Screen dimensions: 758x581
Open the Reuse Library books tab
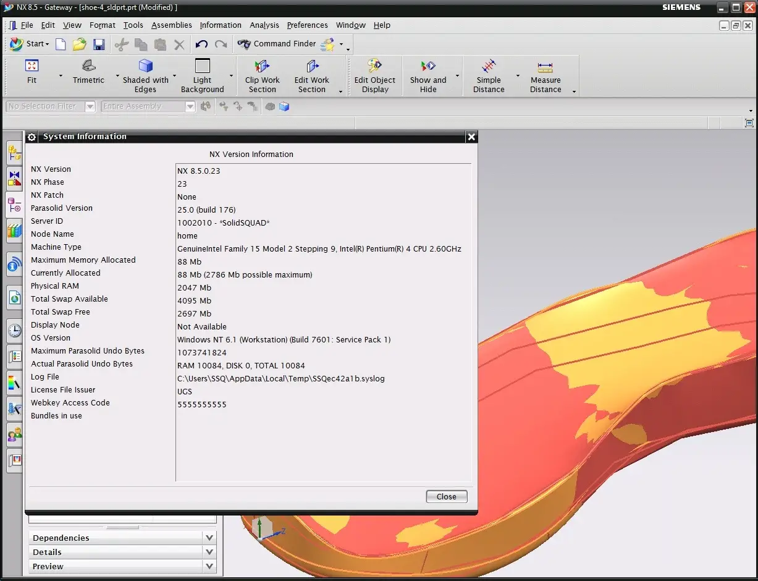tap(14, 232)
